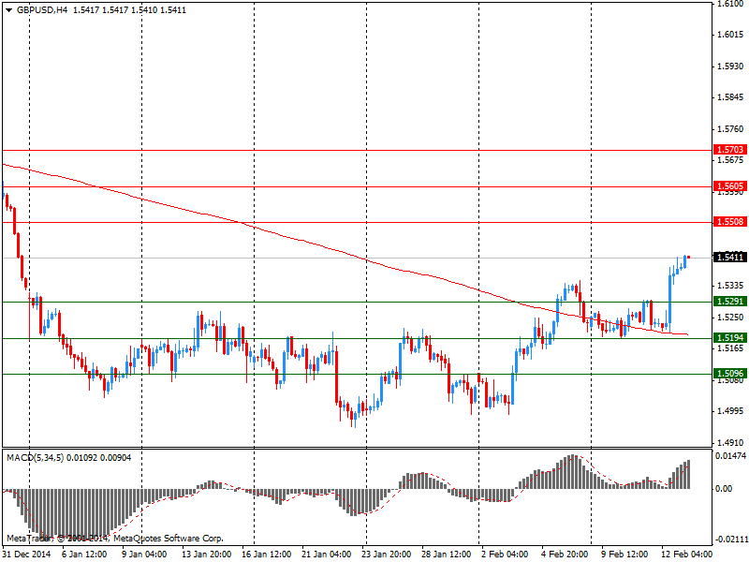Viewport: 749px width, 562px height.
Task: Click the 28 Jan 12:00 time axis label
Action: coord(447,555)
